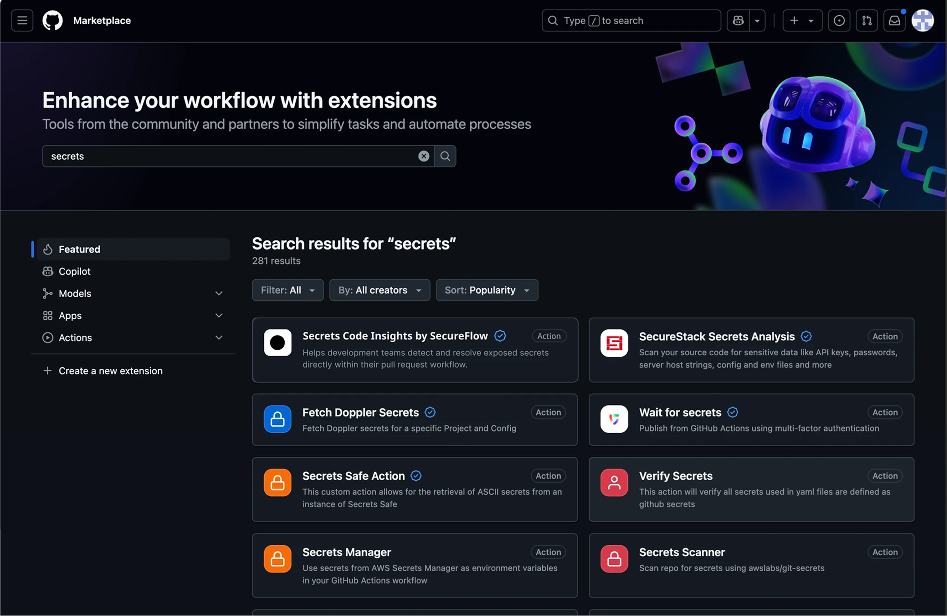This screenshot has width=947, height=616.
Task: Open the Filter: All dropdown
Action: (287, 290)
